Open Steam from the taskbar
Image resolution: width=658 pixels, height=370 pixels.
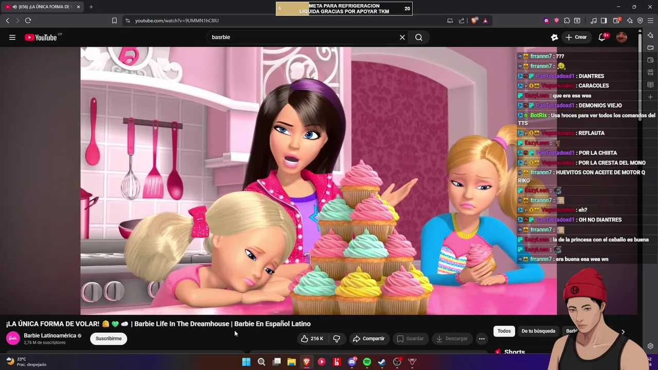tap(382, 362)
